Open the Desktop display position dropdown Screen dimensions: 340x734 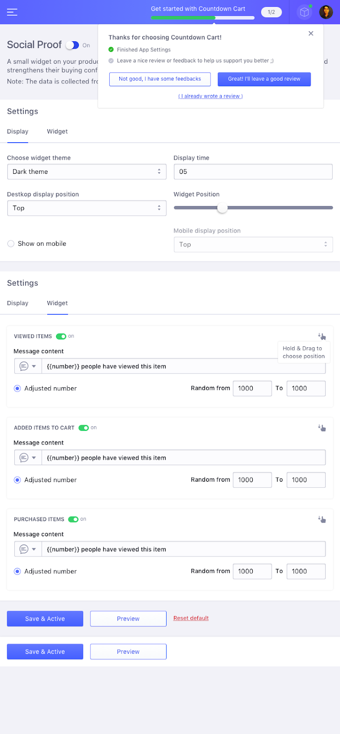[87, 208]
